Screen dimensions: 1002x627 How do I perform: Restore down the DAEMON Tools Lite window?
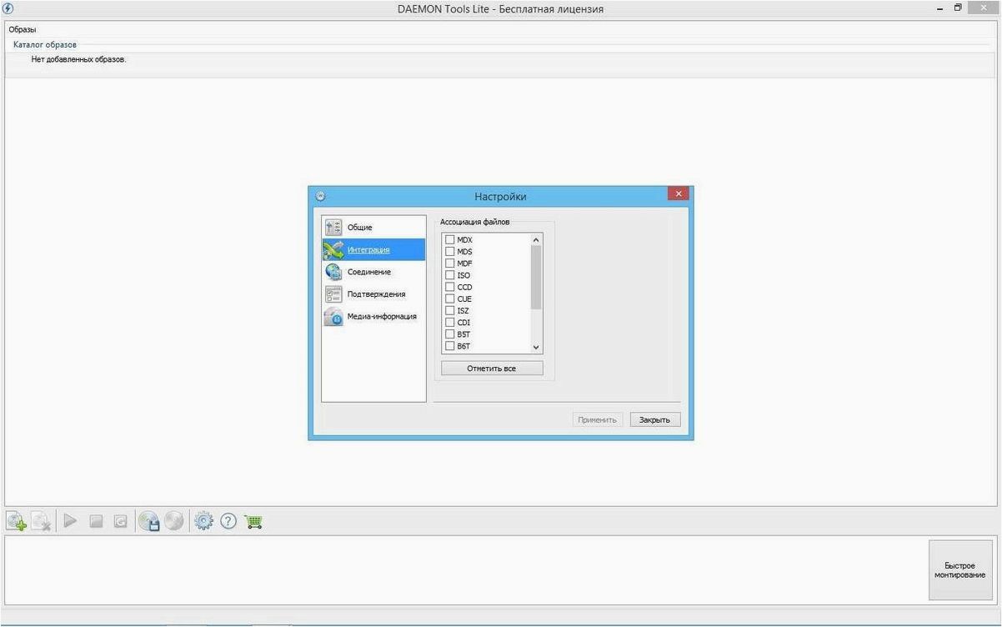pyautogui.click(x=958, y=8)
